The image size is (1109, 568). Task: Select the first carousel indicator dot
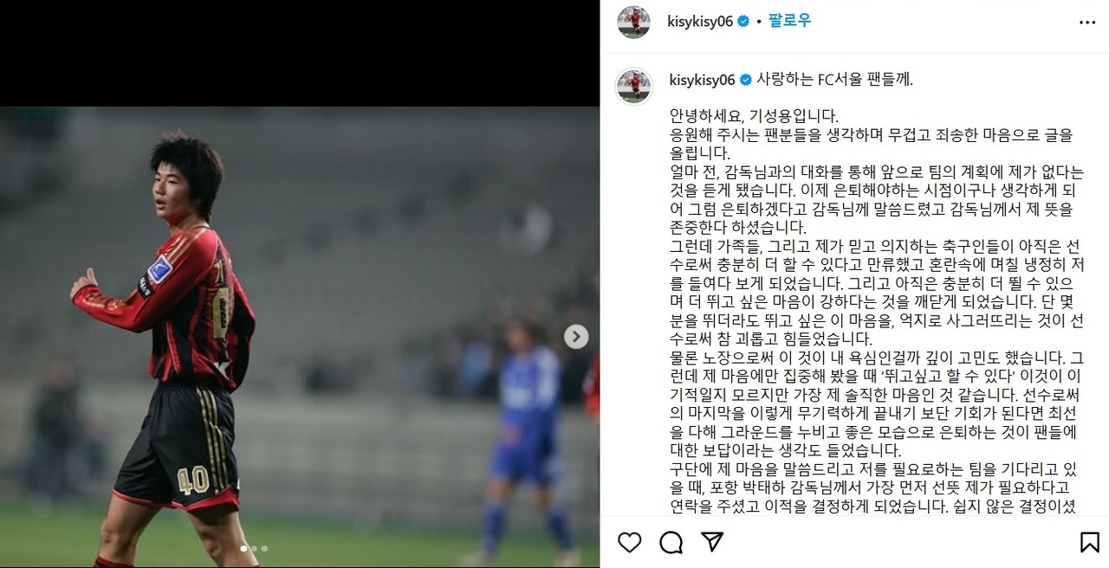(x=243, y=548)
